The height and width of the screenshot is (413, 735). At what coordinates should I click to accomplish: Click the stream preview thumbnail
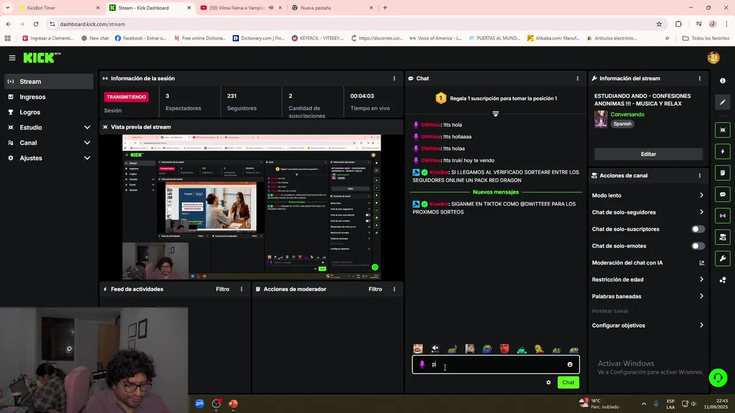tap(252, 207)
